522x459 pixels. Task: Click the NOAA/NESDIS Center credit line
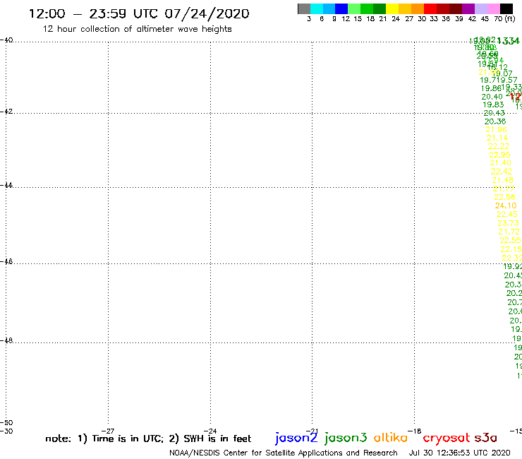pos(284,453)
